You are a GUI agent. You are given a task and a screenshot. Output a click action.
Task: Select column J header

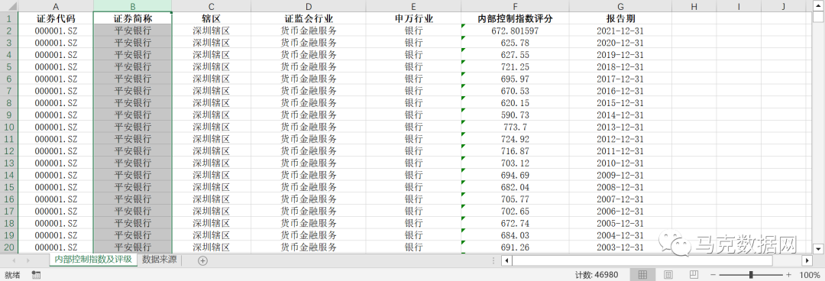point(784,6)
